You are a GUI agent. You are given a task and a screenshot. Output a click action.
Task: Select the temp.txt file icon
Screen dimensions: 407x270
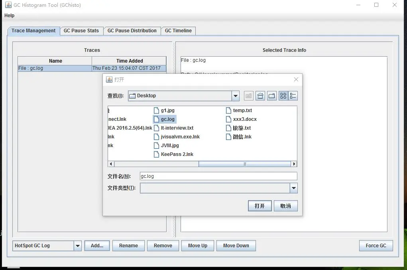pyautogui.click(x=228, y=110)
